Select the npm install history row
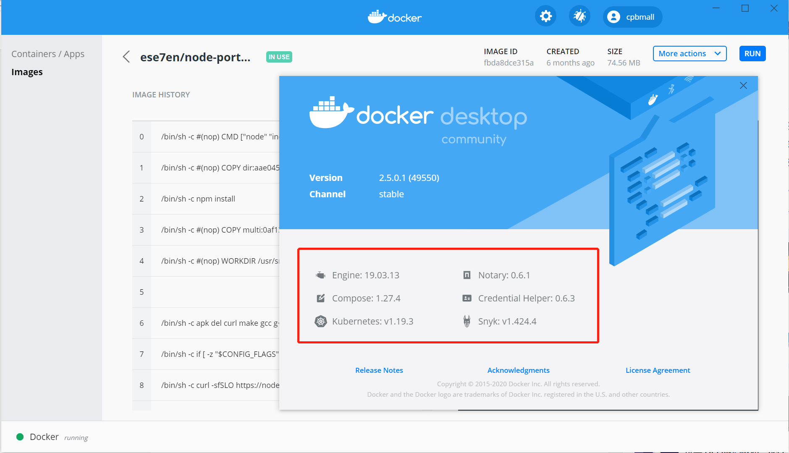The height and width of the screenshot is (453, 789). coord(198,199)
